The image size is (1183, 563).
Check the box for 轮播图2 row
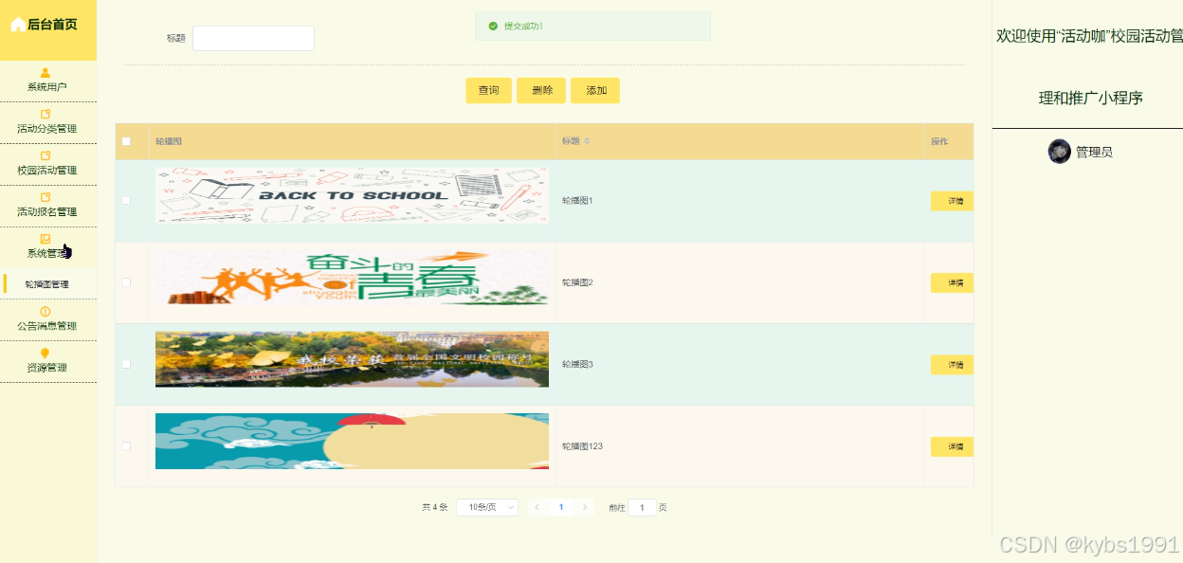click(x=126, y=282)
